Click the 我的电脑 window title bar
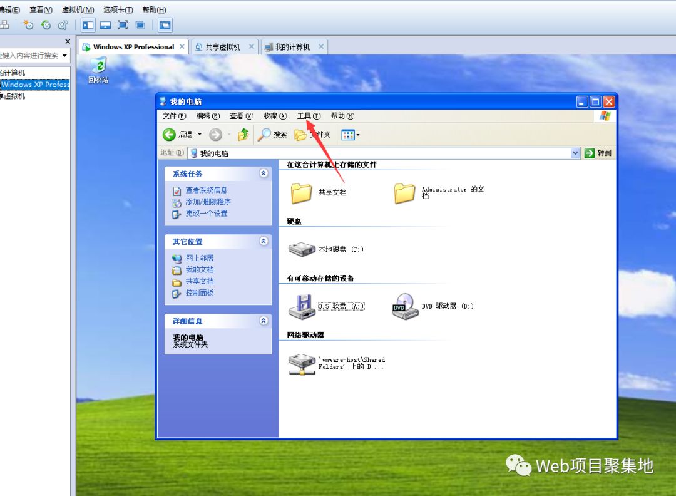Viewport: 676px width, 496px height. (x=366, y=102)
